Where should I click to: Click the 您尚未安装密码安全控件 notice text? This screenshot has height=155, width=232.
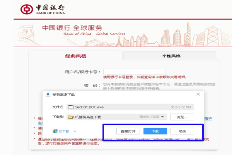click(159, 86)
